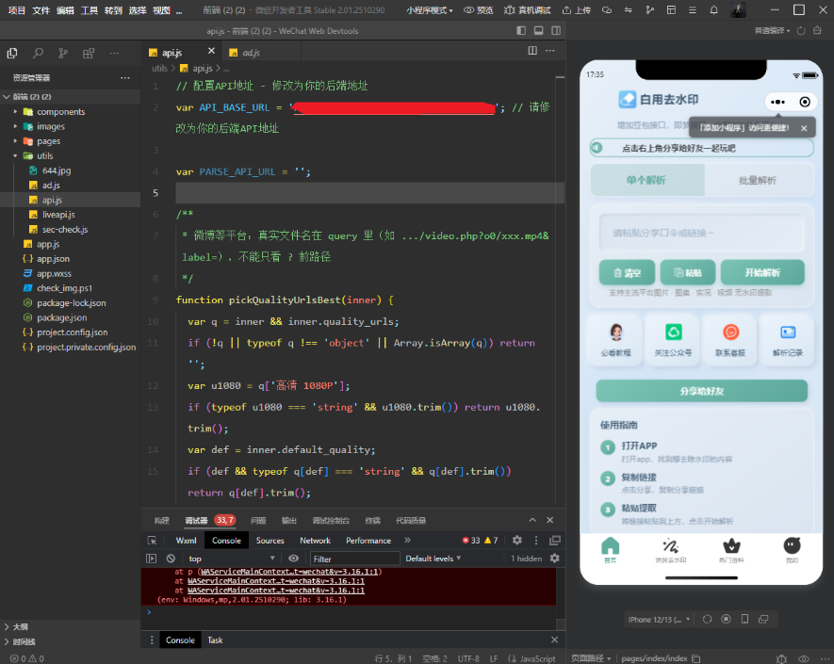Open the editor more actions ellipsis
The width and height of the screenshot is (834, 664).
click(550, 51)
